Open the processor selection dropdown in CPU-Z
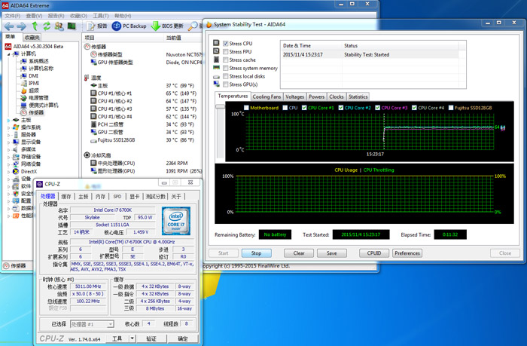Screen dimensions: 527x346 (x=110, y=324)
